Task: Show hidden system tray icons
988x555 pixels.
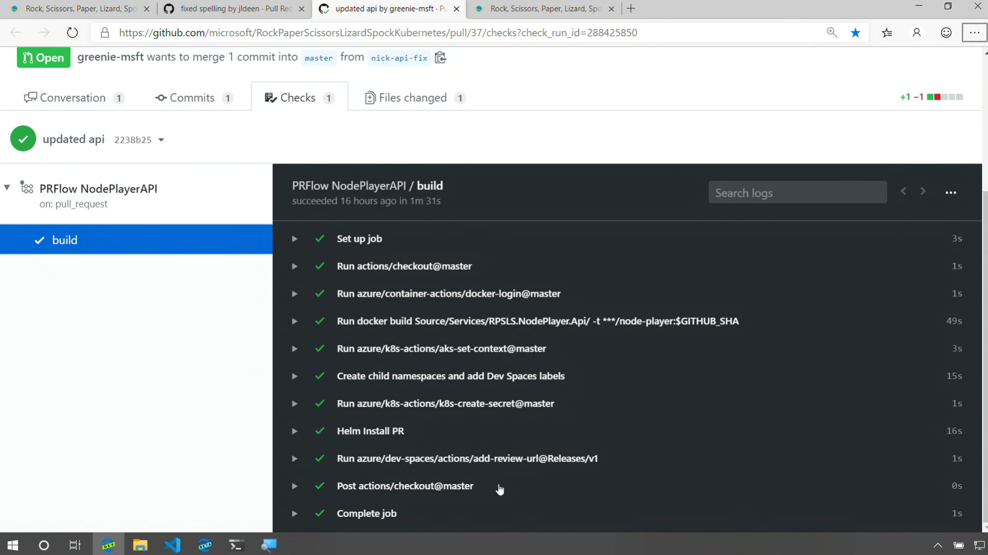Action: pos(938,545)
